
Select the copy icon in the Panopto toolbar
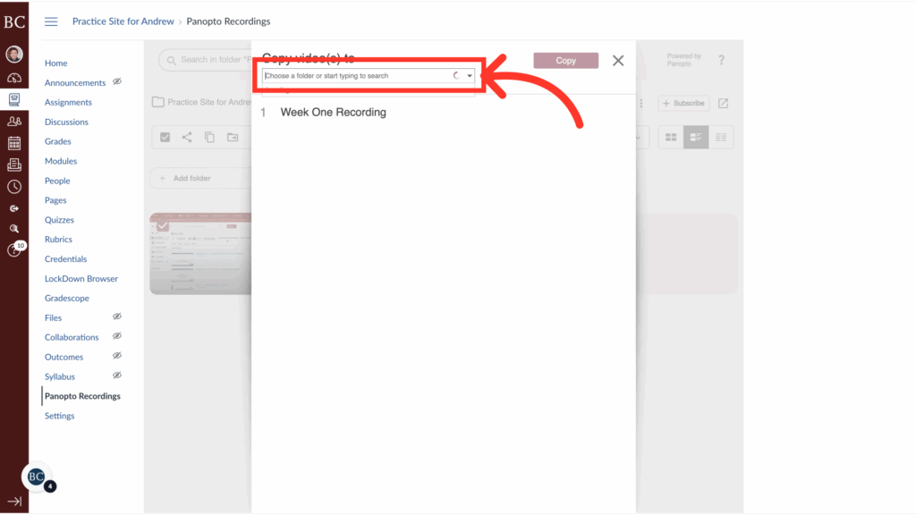(208, 136)
